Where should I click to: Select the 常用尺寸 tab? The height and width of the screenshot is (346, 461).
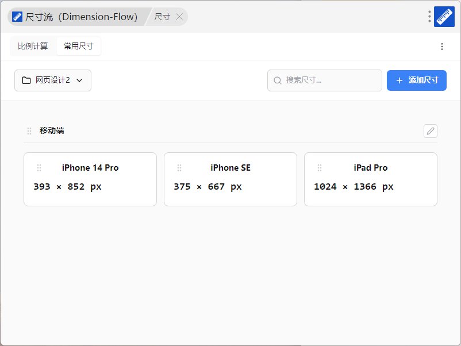pos(79,47)
